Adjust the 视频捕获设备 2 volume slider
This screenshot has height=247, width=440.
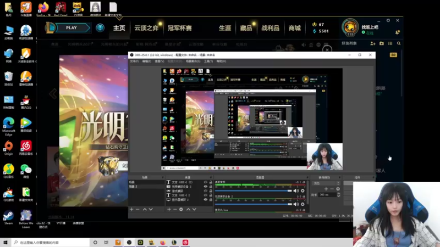click(254, 204)
